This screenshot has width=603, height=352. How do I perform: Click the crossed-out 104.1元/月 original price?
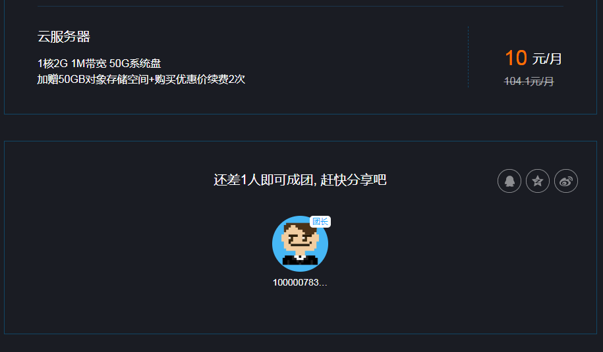[529, 82]
